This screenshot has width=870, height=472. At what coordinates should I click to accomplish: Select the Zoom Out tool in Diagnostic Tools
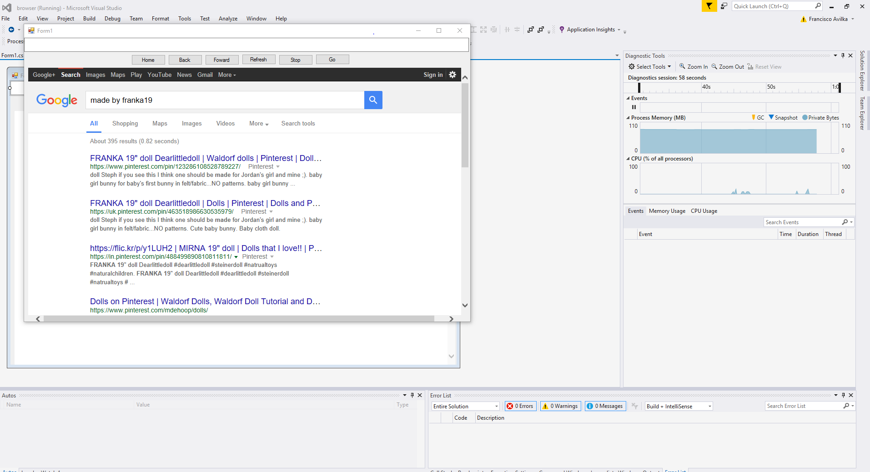click(x=728, y=66)
